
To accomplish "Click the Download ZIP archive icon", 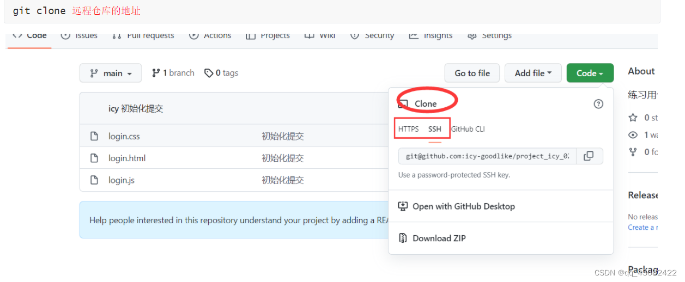I will click(403, 238).
